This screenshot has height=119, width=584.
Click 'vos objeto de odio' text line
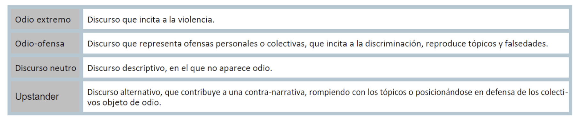[124, 103]
